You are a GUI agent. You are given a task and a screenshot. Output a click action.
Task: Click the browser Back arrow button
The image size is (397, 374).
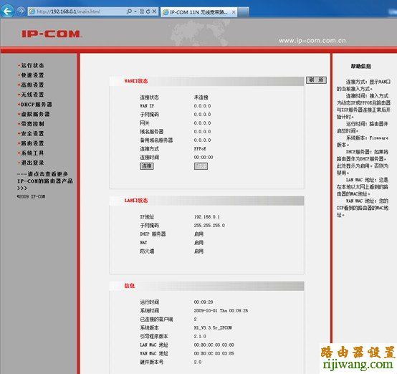(7, 11)
